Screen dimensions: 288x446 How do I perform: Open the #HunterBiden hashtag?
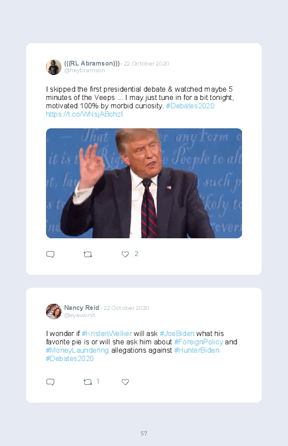click(197, 350)
